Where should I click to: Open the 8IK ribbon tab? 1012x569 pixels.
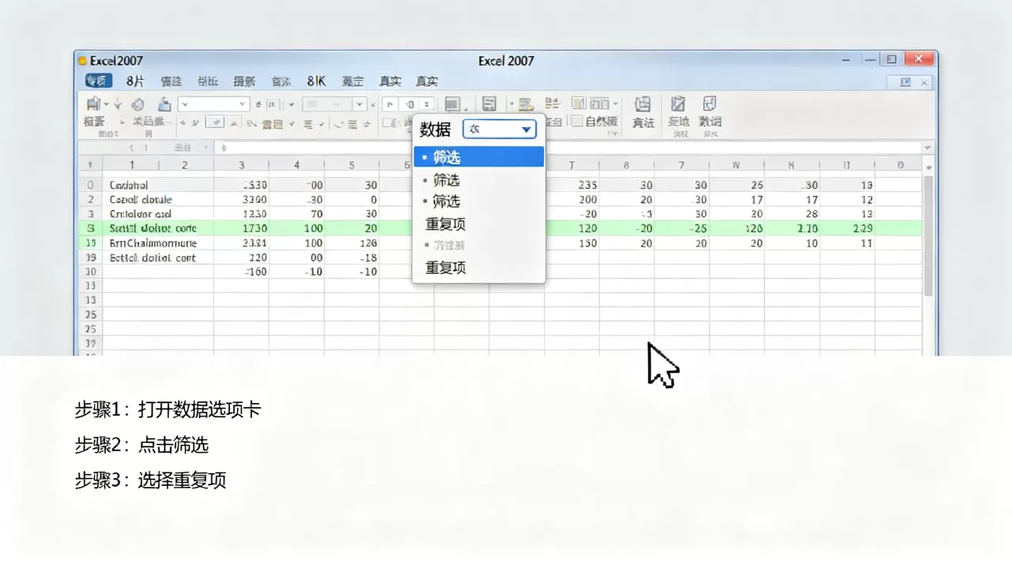tap(316, 81)
